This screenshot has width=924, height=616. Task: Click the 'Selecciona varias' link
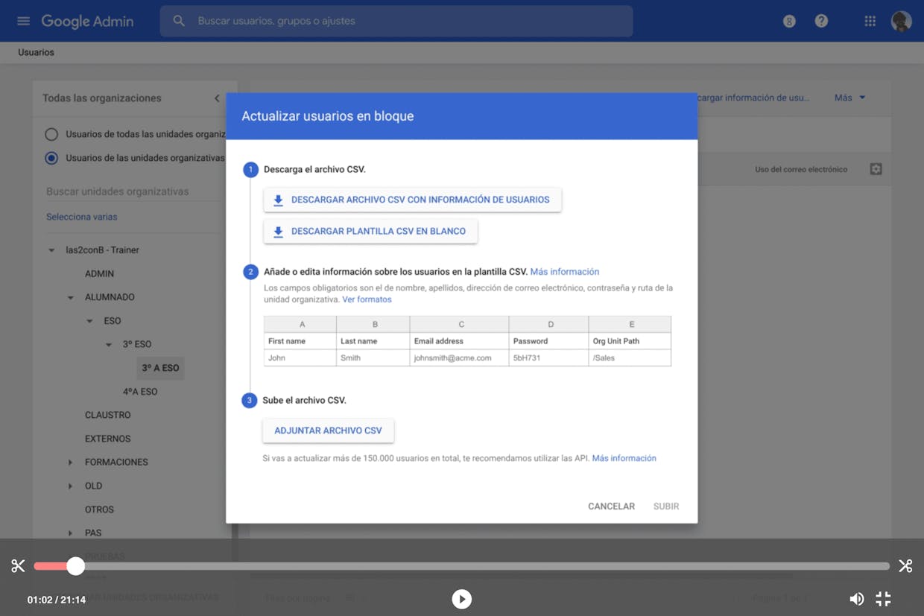[81, 217]
